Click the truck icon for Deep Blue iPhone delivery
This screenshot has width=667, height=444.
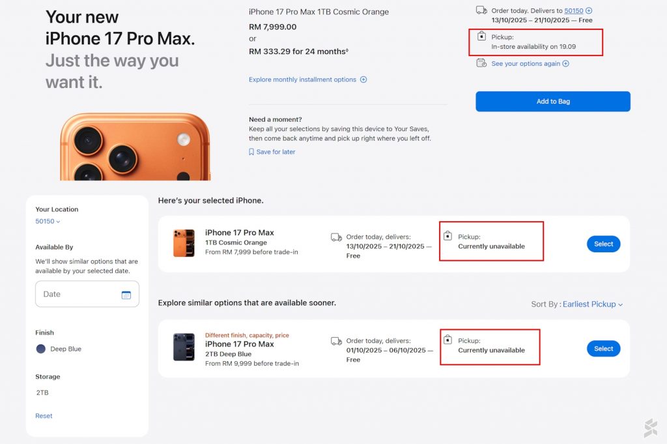(x=336, y=341)
